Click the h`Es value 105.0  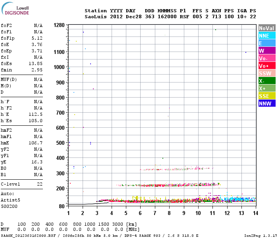(35, 121)
